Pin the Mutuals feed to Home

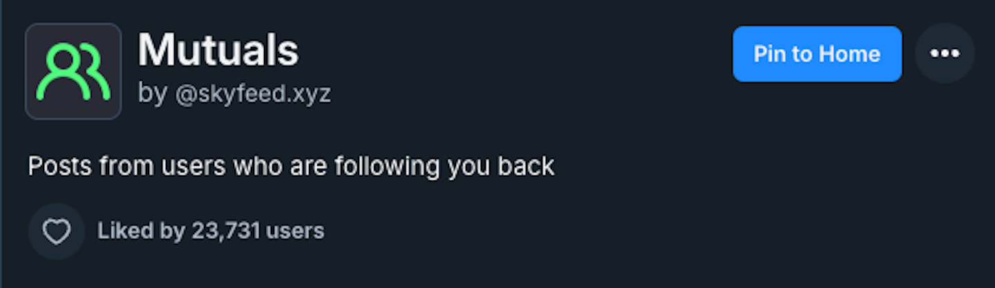point(817,54)
